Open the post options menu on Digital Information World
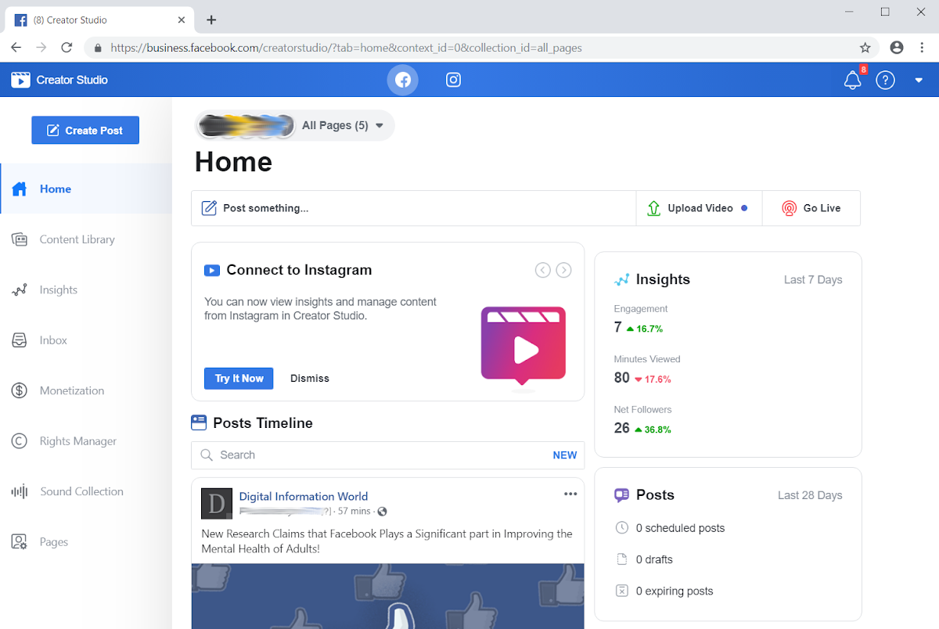 coord(570,494)
